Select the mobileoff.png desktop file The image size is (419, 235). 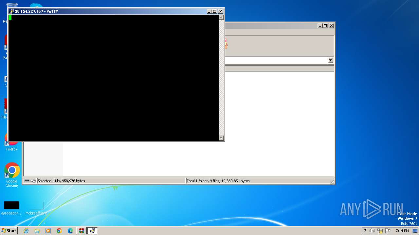36,208
